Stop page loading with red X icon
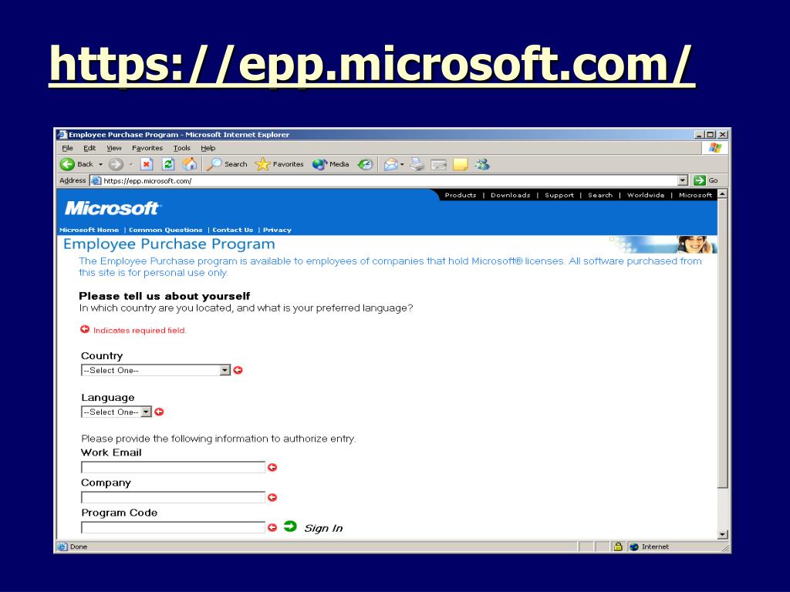790x592 pixels. [x=146, y=164]
